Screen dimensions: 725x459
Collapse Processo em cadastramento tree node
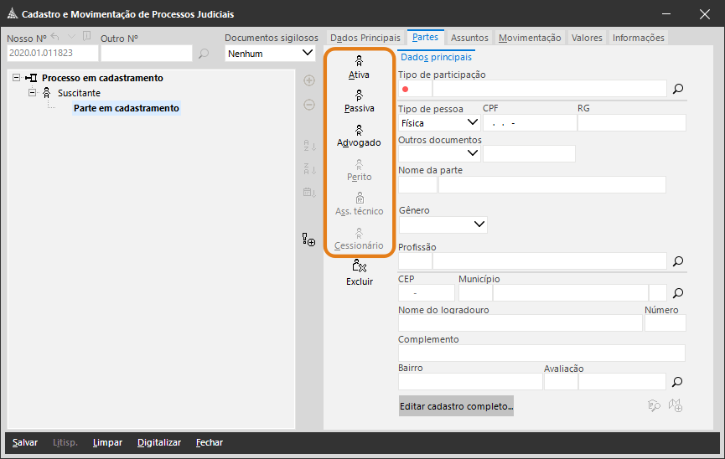(x=17, y=78)
